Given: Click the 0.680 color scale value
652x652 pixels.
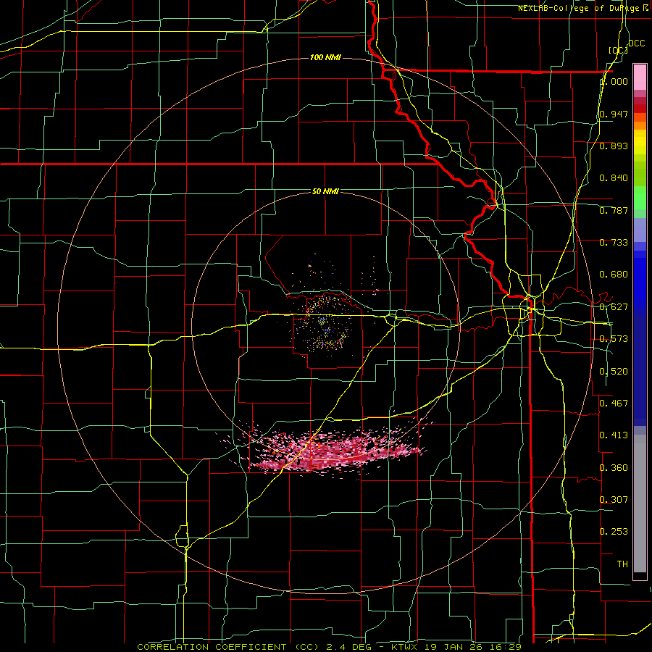Looking at the screenshot, I should pyautogui.click(x=614, y=275).
